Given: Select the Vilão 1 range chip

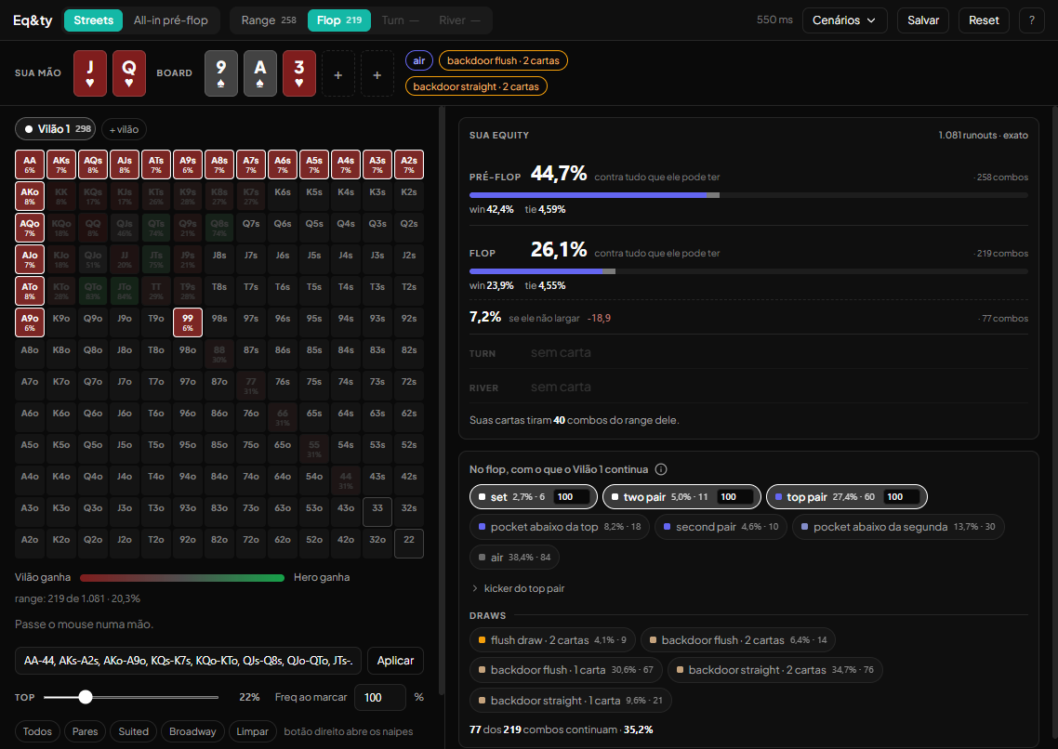Looking at the screenshot, I should coord(57,129).
